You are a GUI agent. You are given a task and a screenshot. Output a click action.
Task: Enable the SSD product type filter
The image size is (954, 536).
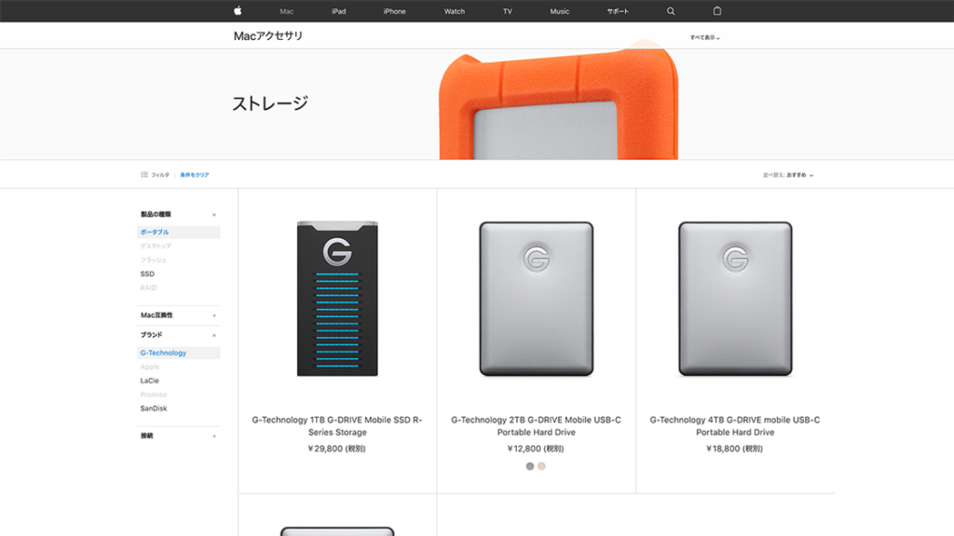(x=147, y=275)
